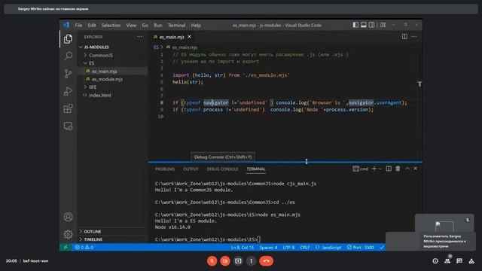Screen dimensions: 482x271
Task: Open the Customize Layout icon
Action: click(x=383, y=25)
